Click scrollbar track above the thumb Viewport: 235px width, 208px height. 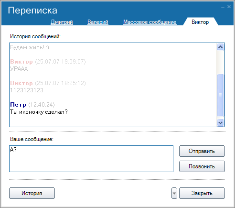click(220, 63)
